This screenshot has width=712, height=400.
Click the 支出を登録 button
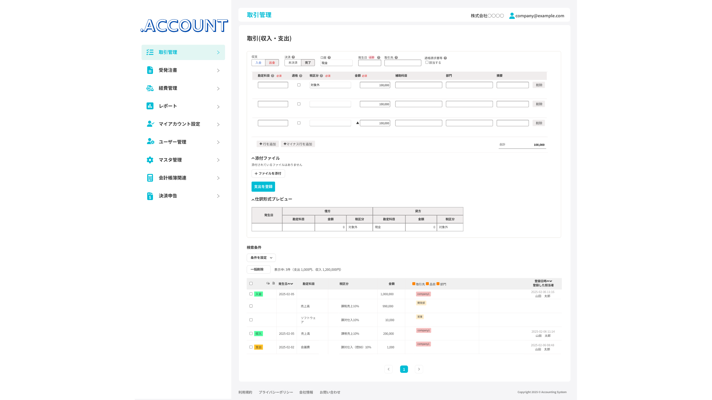click(263, 187)
